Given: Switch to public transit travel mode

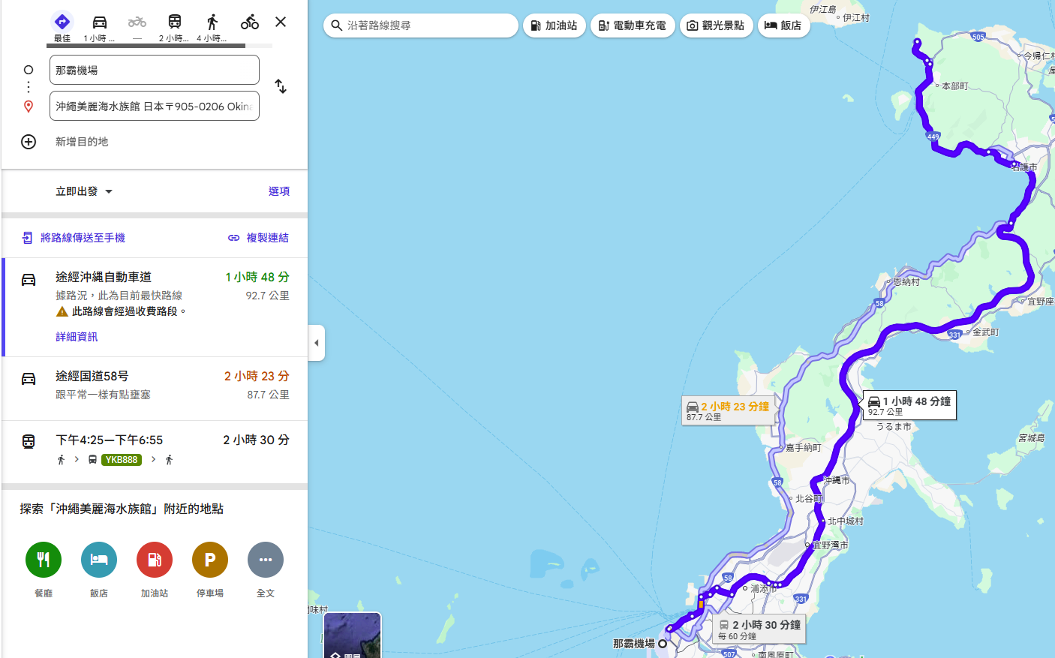Looking at the screenshot, I should 174,23.
